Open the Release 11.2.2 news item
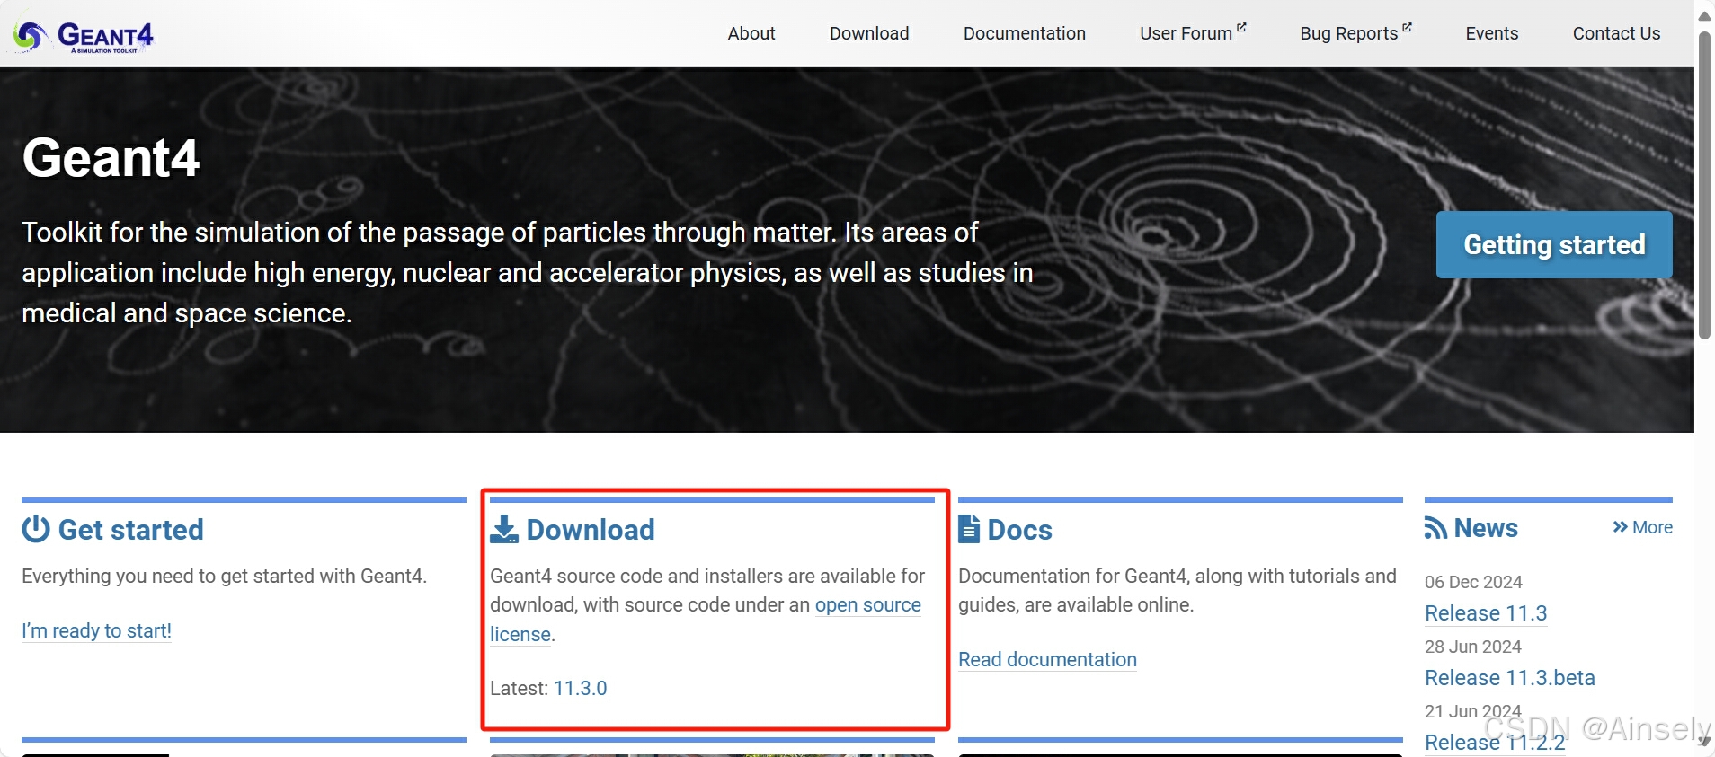The image size is (1715, 757). tap(1495, 743)
